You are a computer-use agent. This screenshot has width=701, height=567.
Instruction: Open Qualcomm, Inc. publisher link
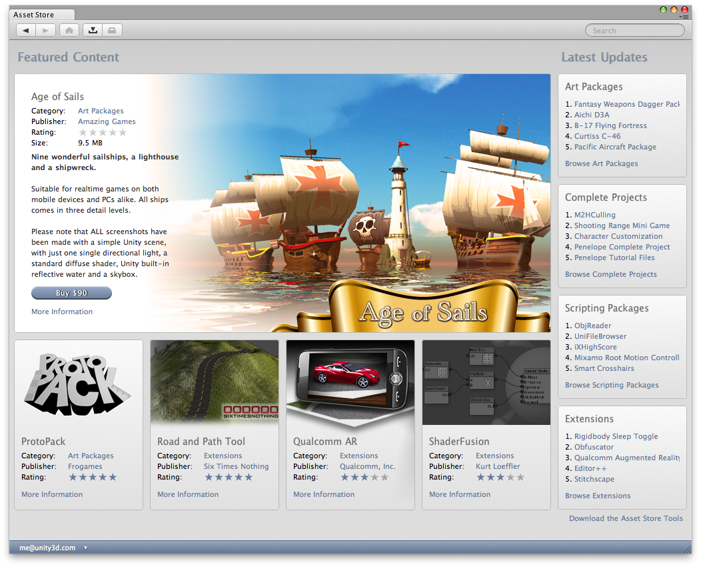click(x=367, y=466)
